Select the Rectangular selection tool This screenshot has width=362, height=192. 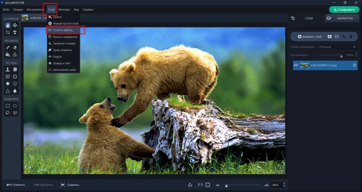tap(8, 106)
